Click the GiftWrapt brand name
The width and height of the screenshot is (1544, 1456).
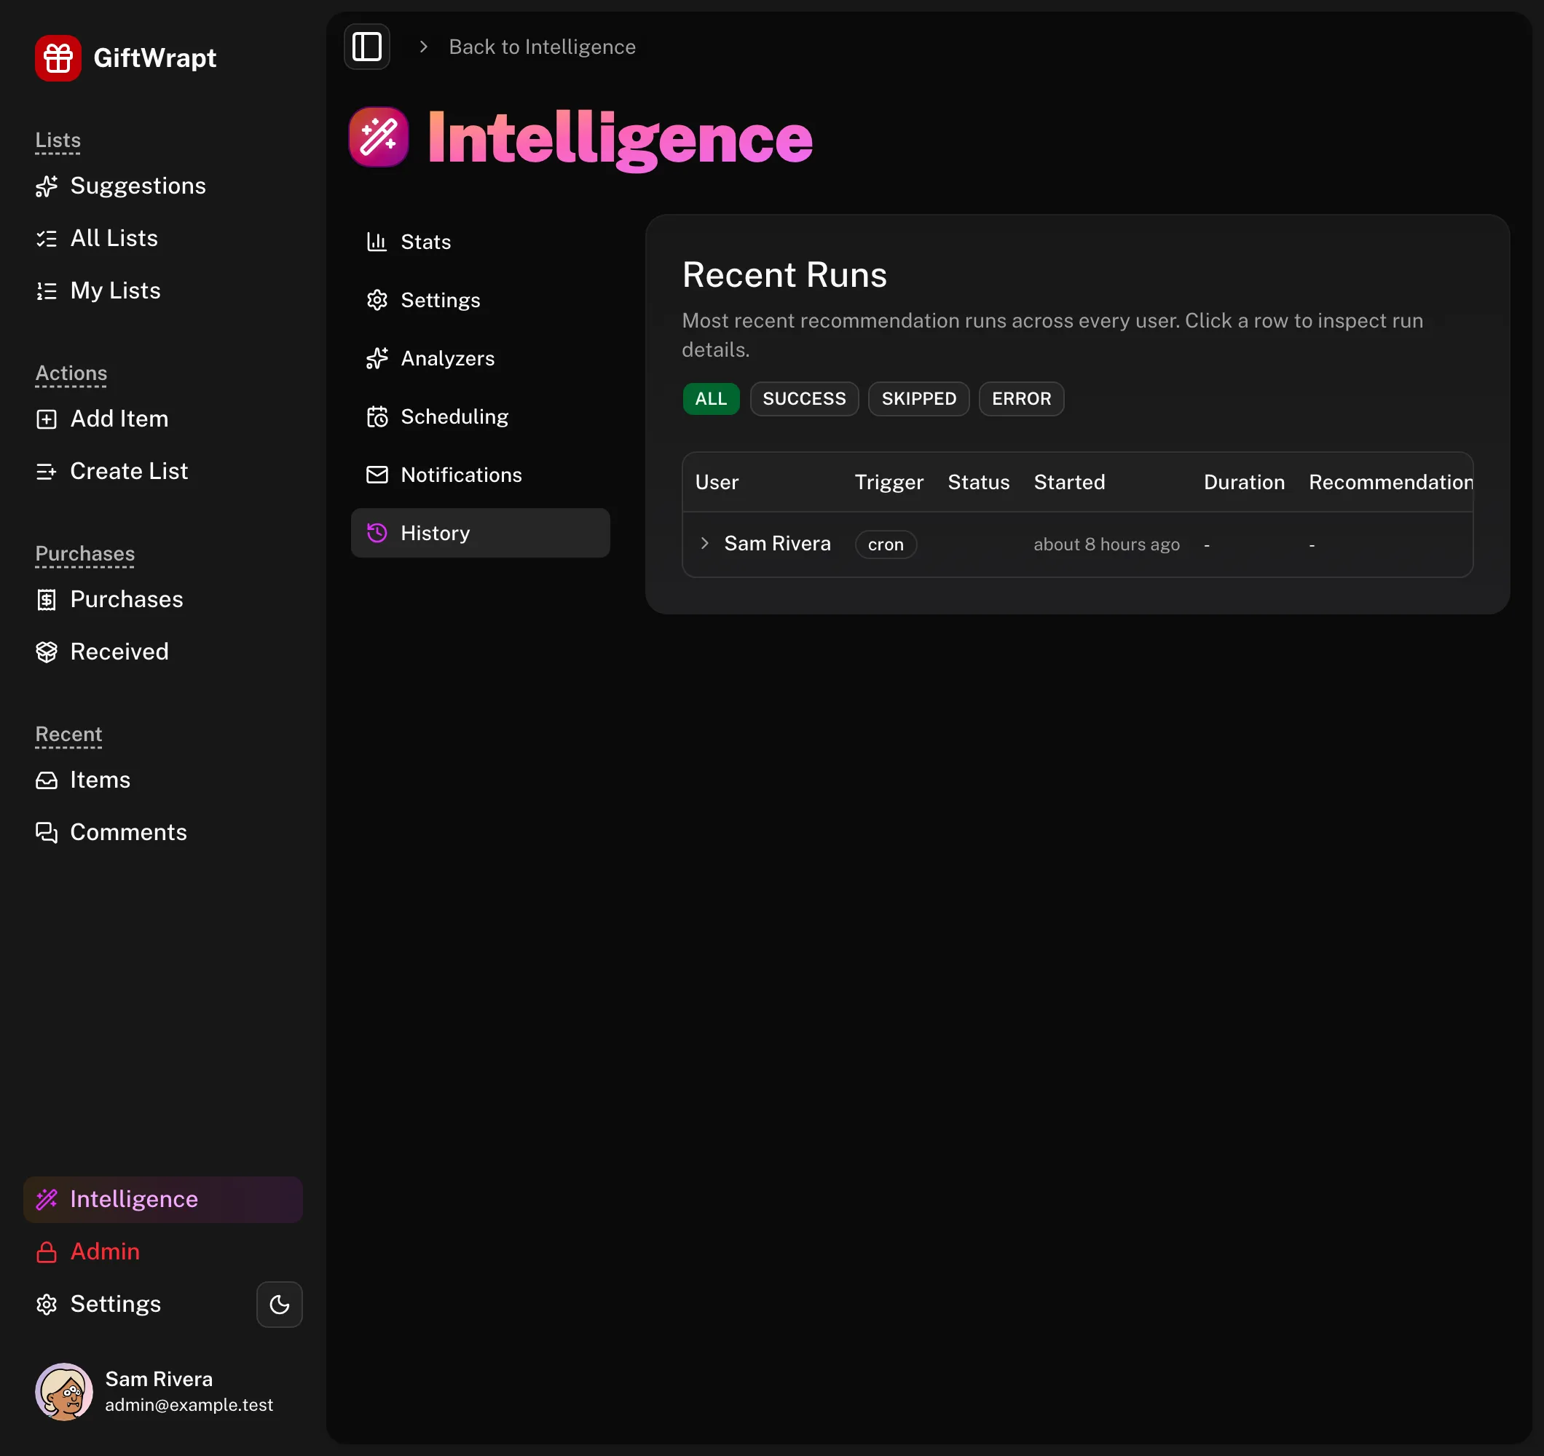[x=154, y=58]
